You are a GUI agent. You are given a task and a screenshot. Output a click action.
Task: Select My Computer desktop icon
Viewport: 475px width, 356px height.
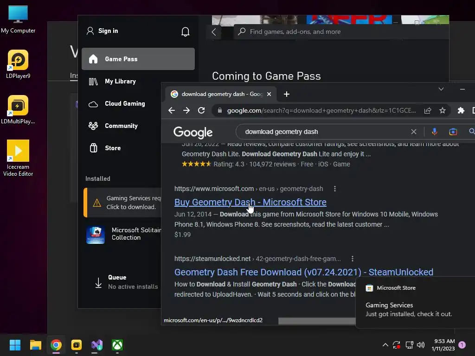18,19
